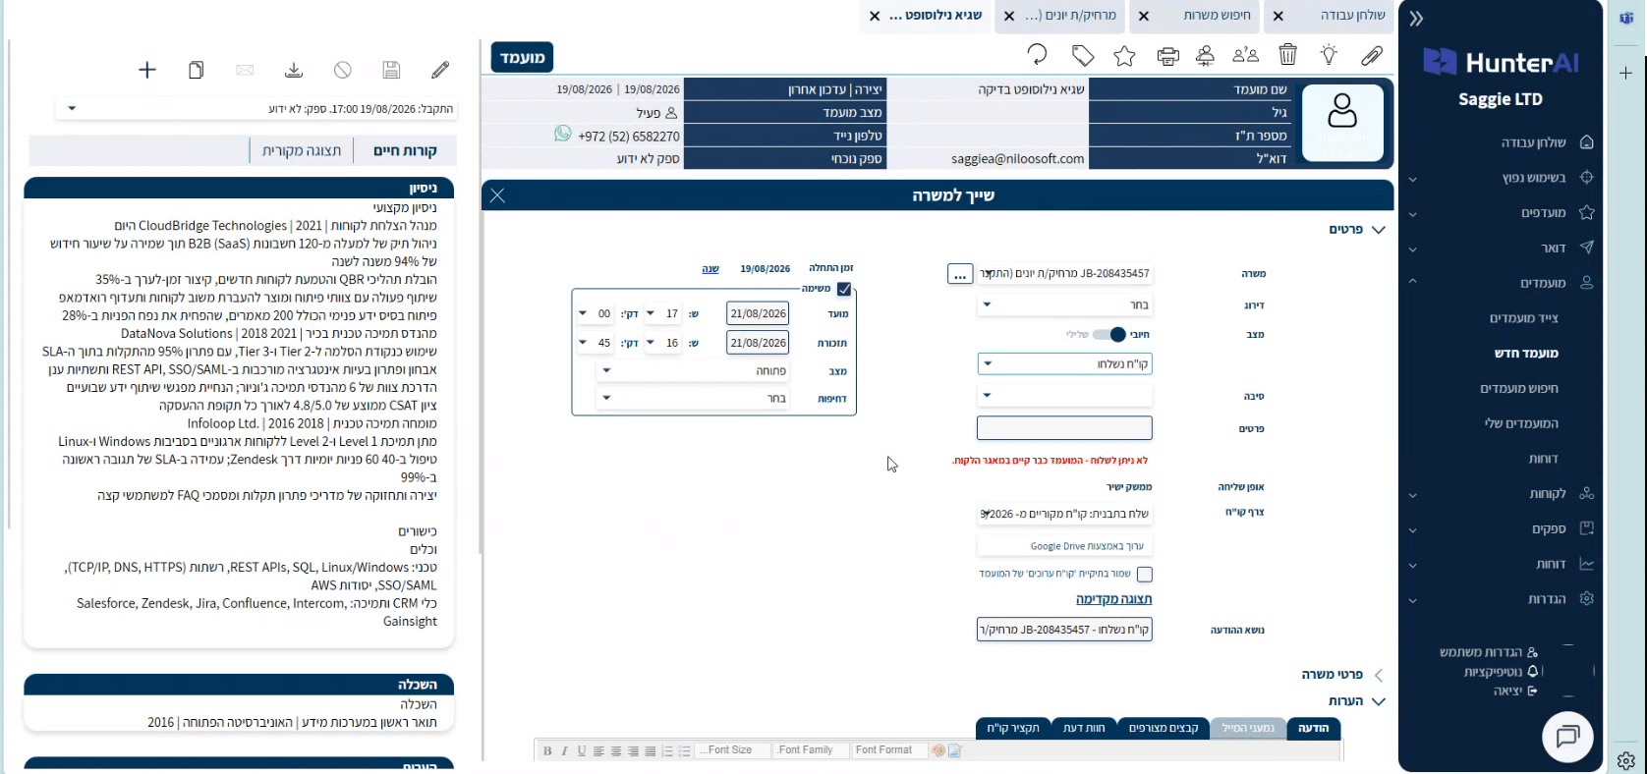Open WhatsApp icon next to phone number
The width and height of the screenshot is (1647, 774).
pos(562,134)
